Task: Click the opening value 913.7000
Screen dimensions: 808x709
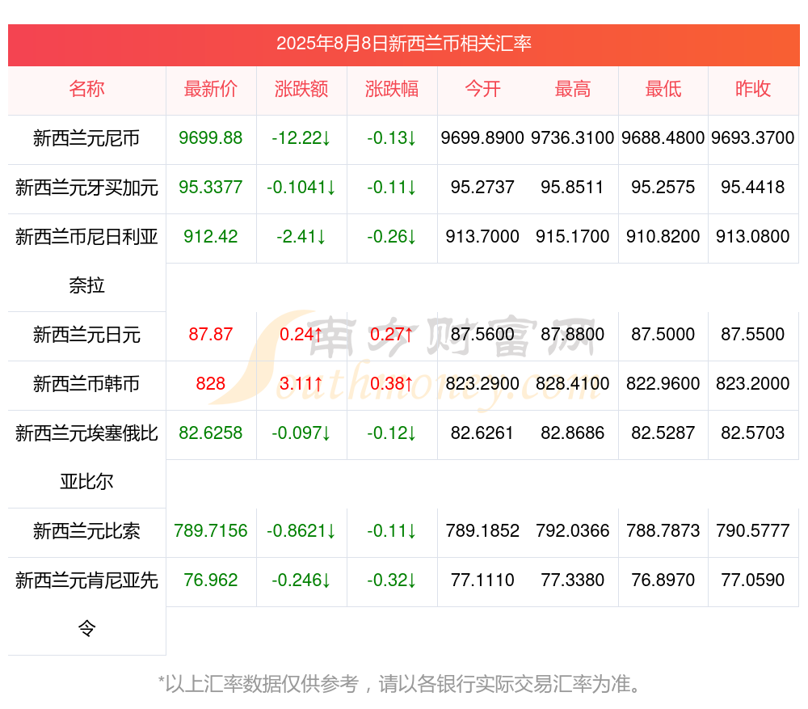Action: coord(482,236)
